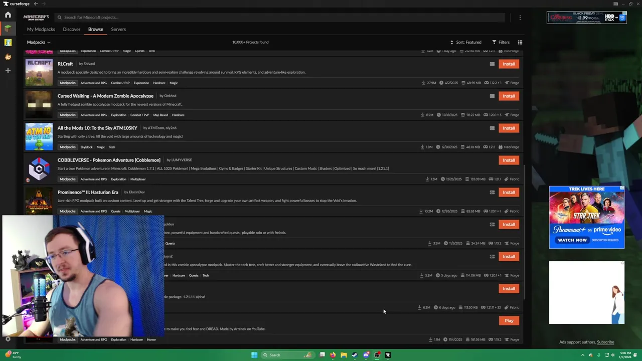Click Subscribe link under ads
This screenshot has width=642, height=361.
(605, 342)
